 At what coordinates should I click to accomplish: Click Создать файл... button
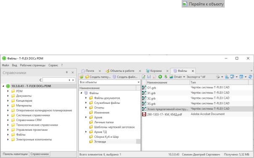click(125, 77)
